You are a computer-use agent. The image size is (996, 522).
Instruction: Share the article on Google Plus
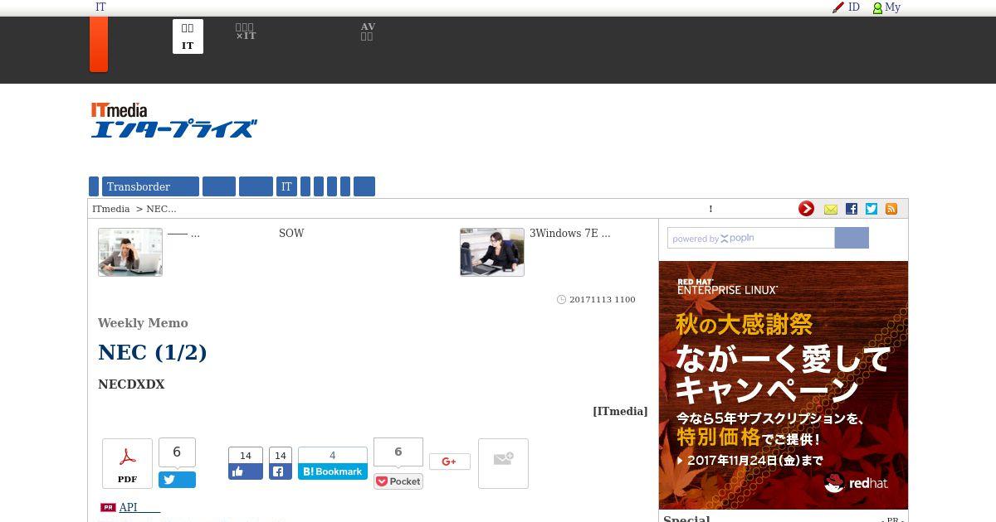tap(450, 462)
